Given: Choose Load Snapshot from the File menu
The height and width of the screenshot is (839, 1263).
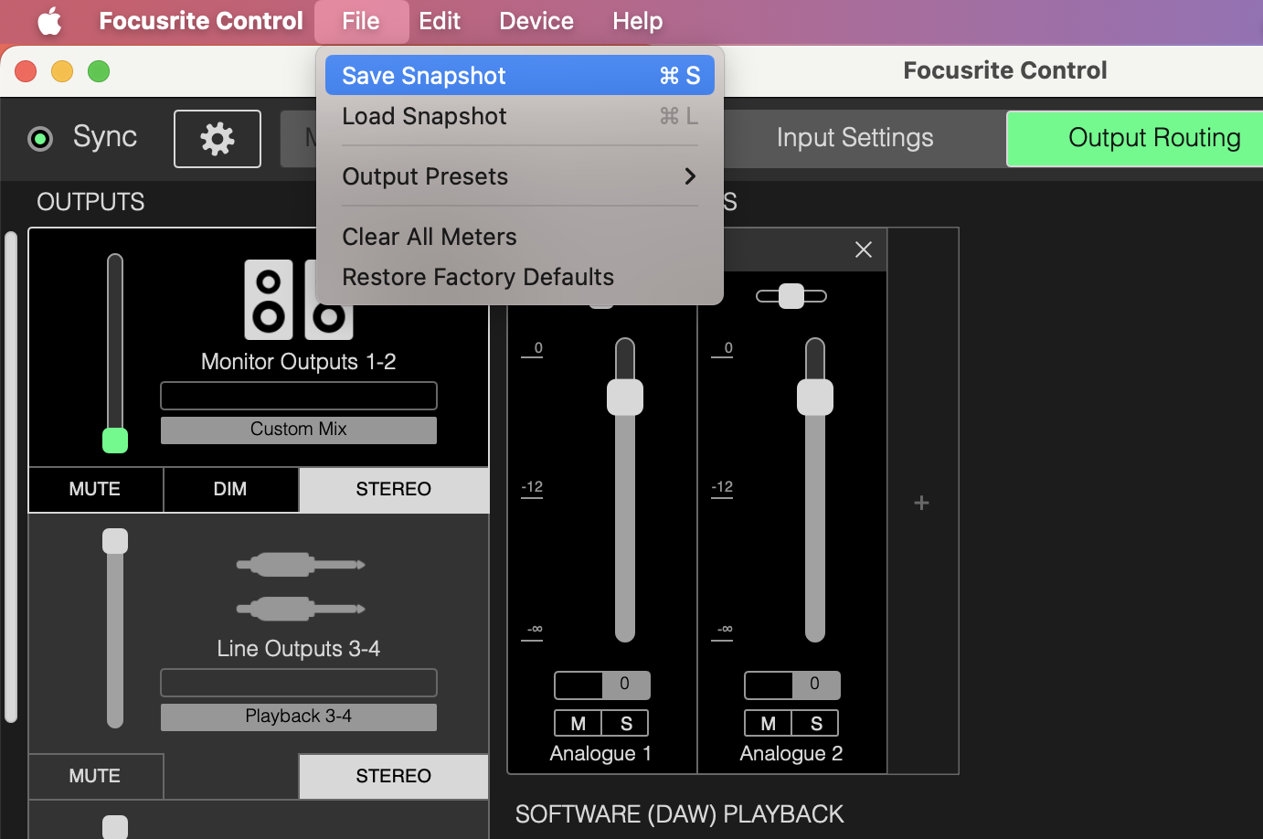Looking at the screenshot, I should point(520,116).
